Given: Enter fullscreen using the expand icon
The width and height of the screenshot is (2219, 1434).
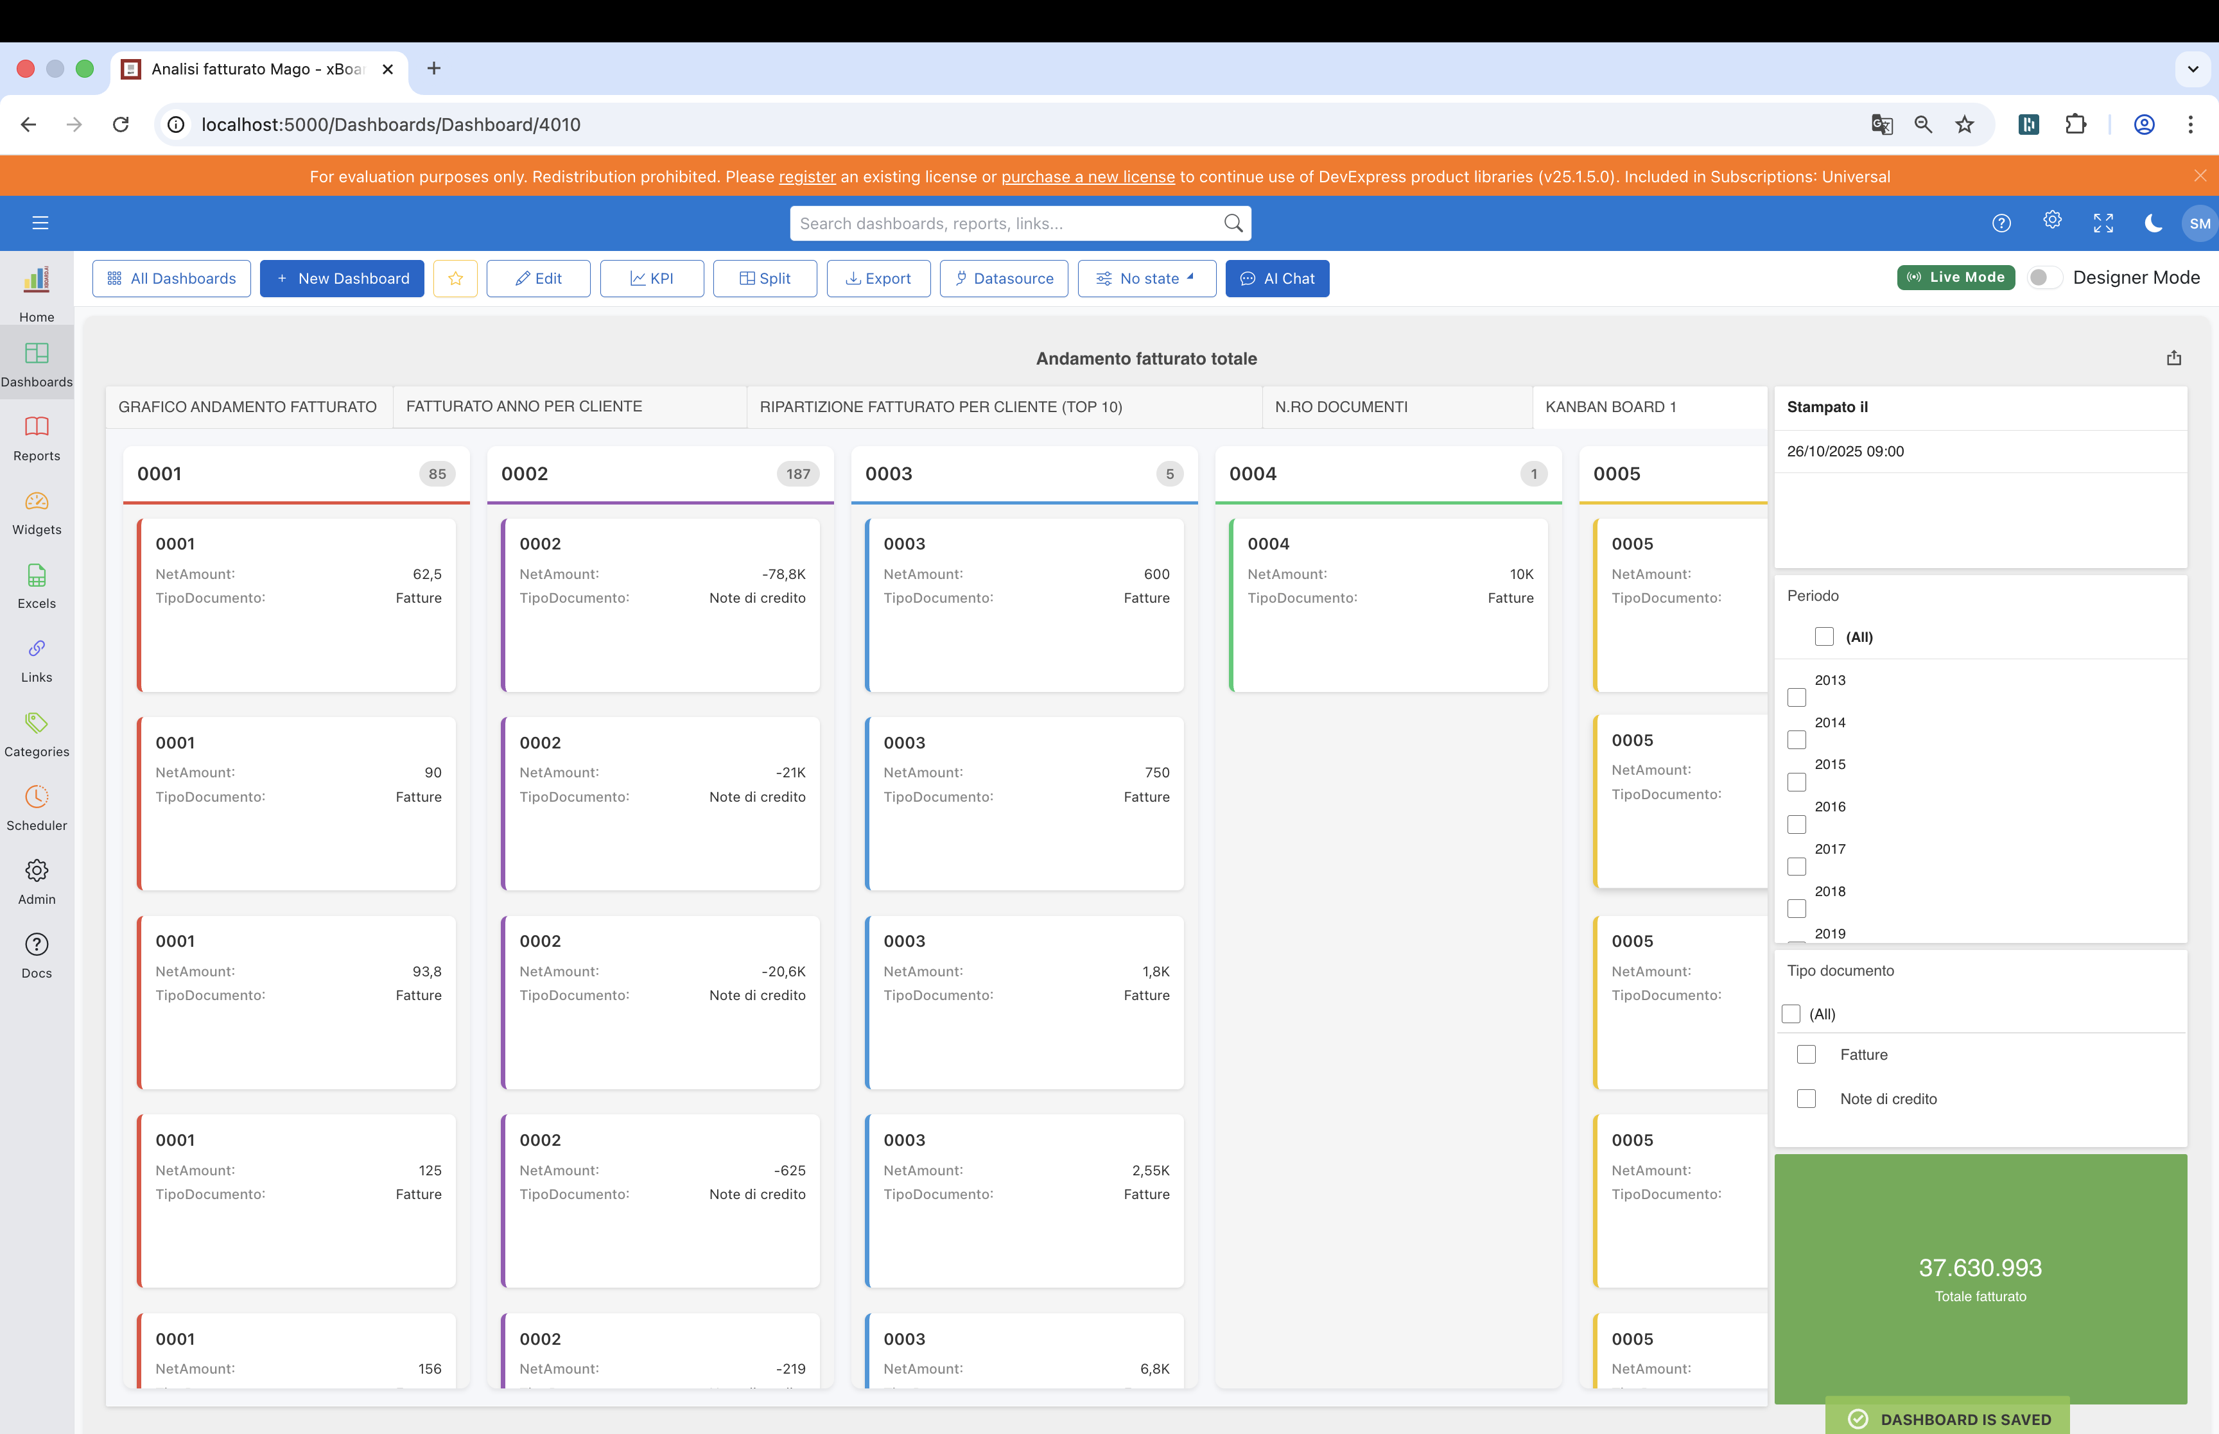Looking at the screenshot, I should click(2103, 223).
